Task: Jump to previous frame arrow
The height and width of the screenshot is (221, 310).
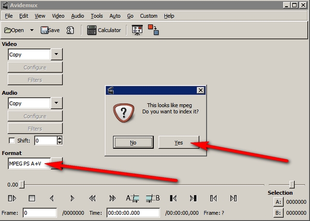Action: coord(52,198)
